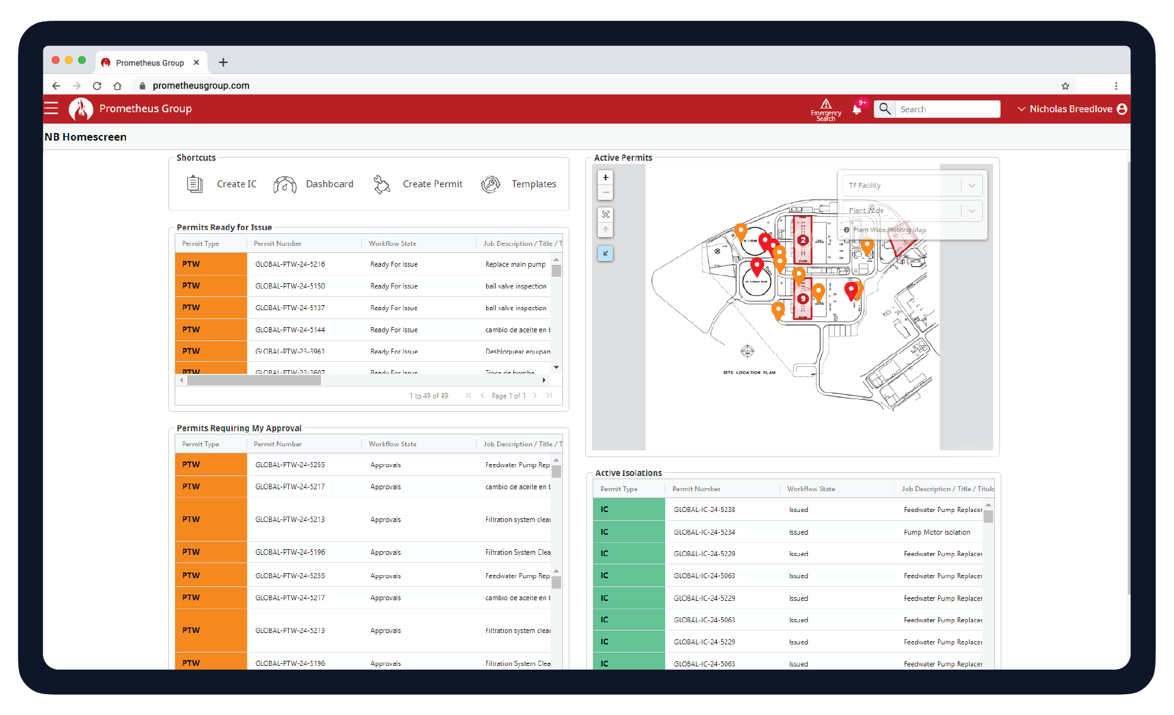1174x715 pixels.
Task: Click the notifications bell with 9+ badge
Action: (857, 108)
